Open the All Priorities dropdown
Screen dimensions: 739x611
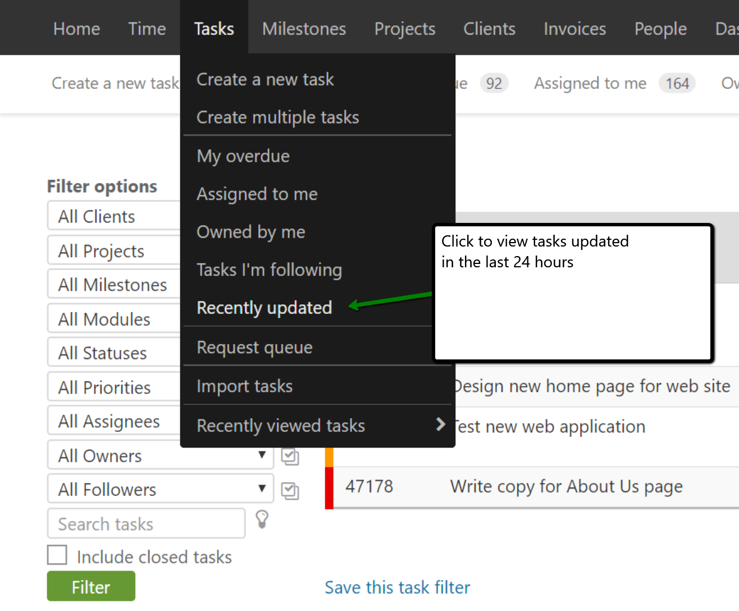click(112, 386)
